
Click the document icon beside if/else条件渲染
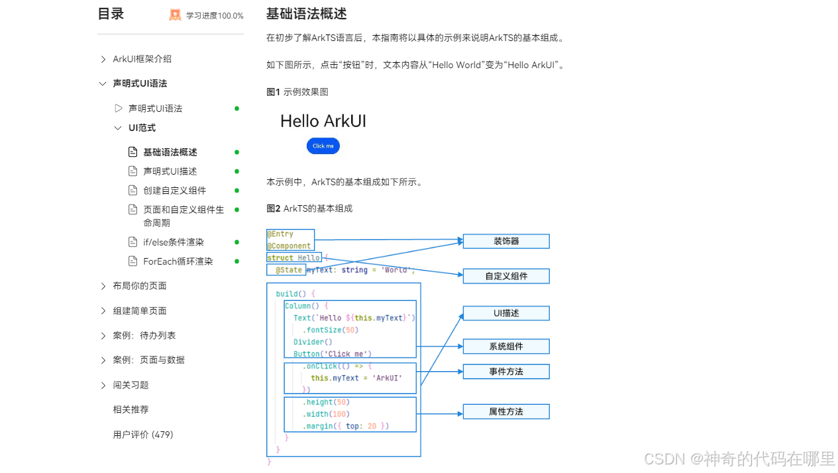(x=133, y=241)
